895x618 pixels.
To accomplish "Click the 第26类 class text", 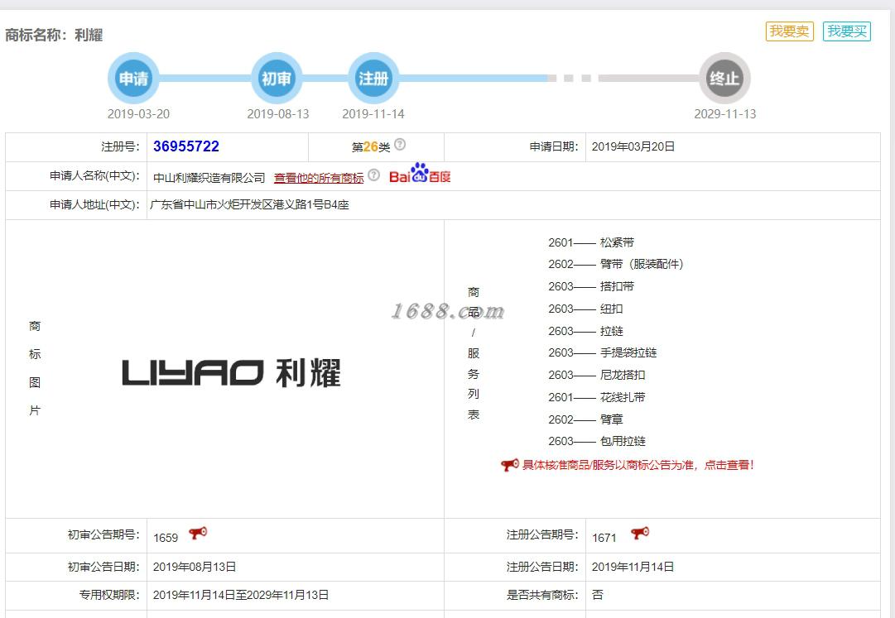I will [371, 146].
